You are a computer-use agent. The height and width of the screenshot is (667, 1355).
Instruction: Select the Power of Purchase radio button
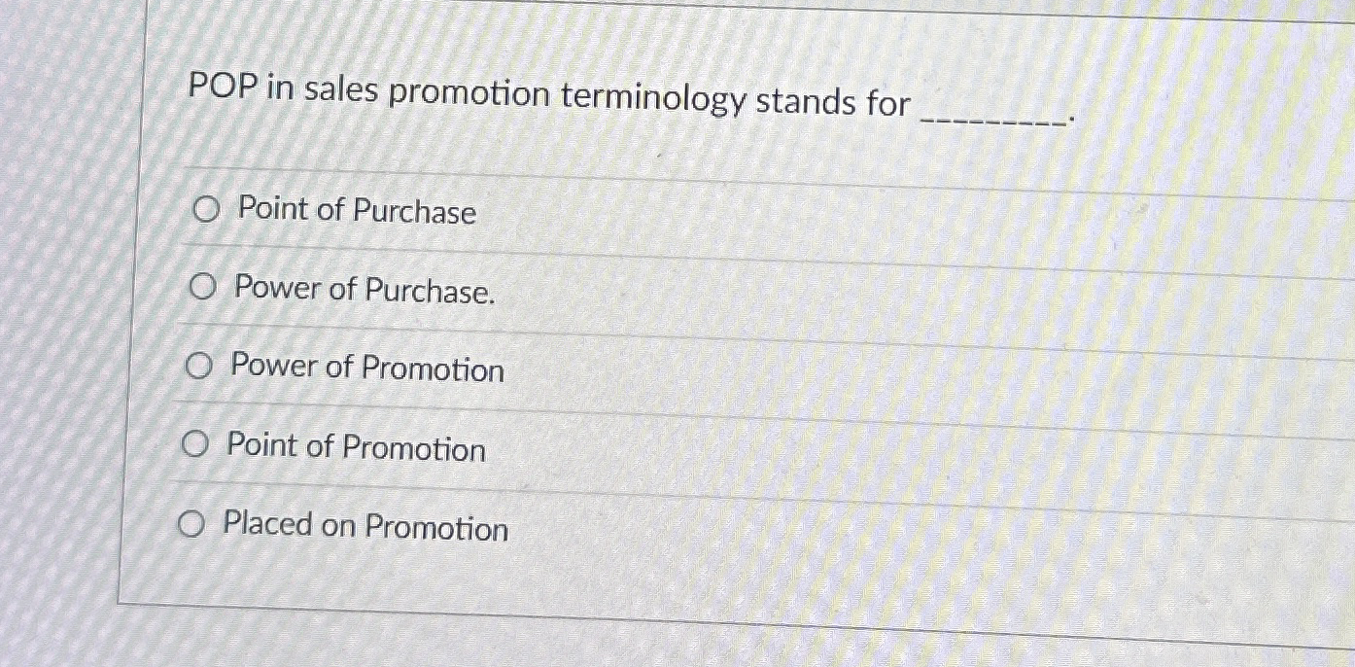coord(202,288)
